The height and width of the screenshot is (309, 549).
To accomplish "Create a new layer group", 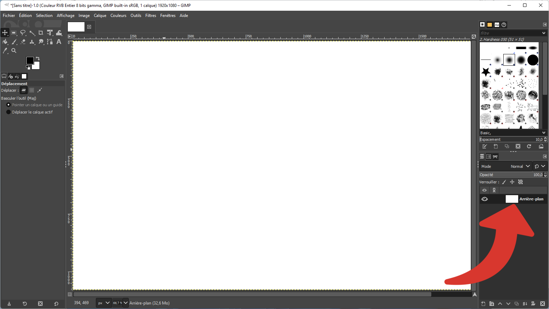I will [492, 304].
